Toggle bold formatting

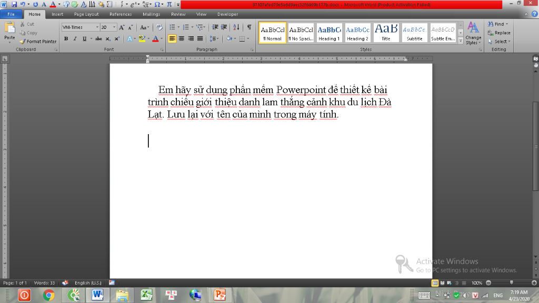coord(66,39)
